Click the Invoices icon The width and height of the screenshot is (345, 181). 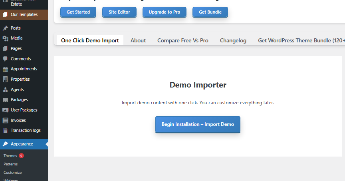pyautogui.click(x=5, y=120)
